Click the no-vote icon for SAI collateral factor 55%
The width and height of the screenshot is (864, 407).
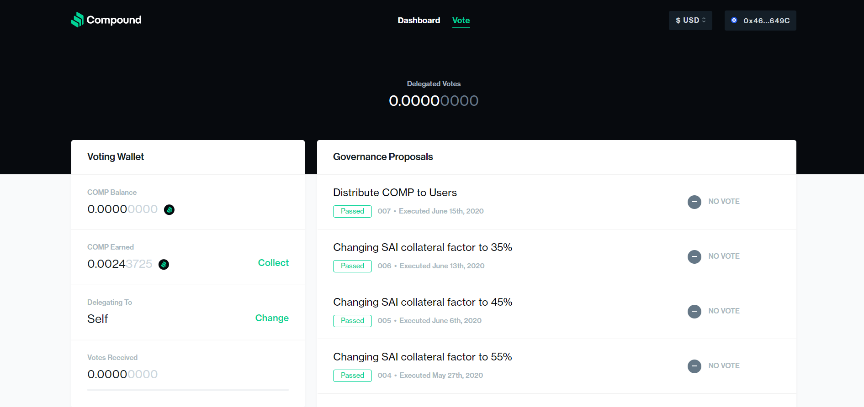[694, 366]
